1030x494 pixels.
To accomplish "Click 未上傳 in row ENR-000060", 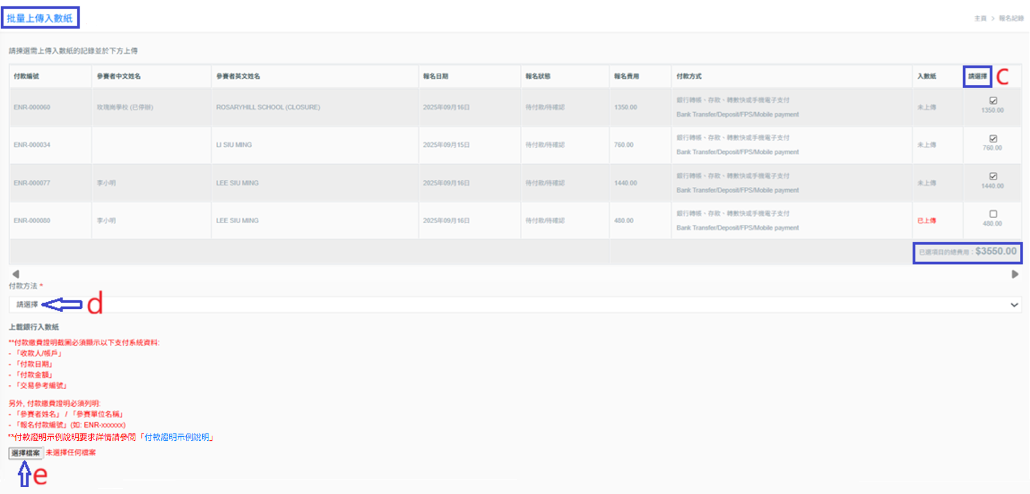I will click(x=927, y=107).
